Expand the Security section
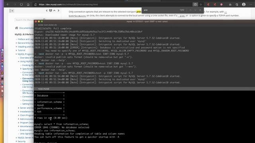Image resolution: width=255 pixels, height=143 pixels. point(16,141)
